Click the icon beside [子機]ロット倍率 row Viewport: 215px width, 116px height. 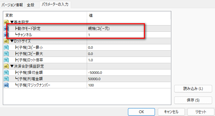click(x=6, y=60)
